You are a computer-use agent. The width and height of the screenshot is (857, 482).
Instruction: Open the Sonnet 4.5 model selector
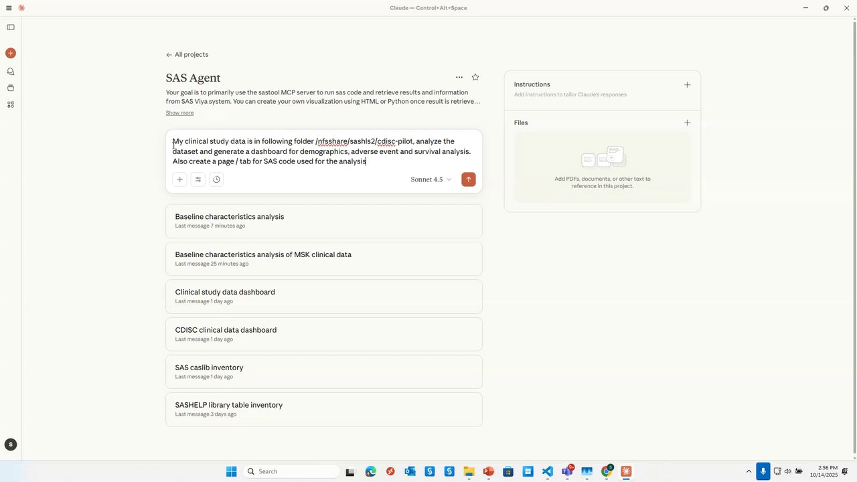click(x=431, y=179)
